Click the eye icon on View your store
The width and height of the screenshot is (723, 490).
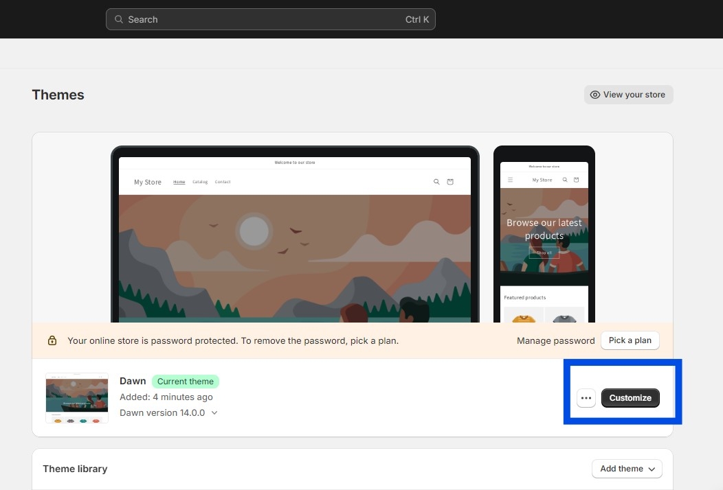point(594,95)
